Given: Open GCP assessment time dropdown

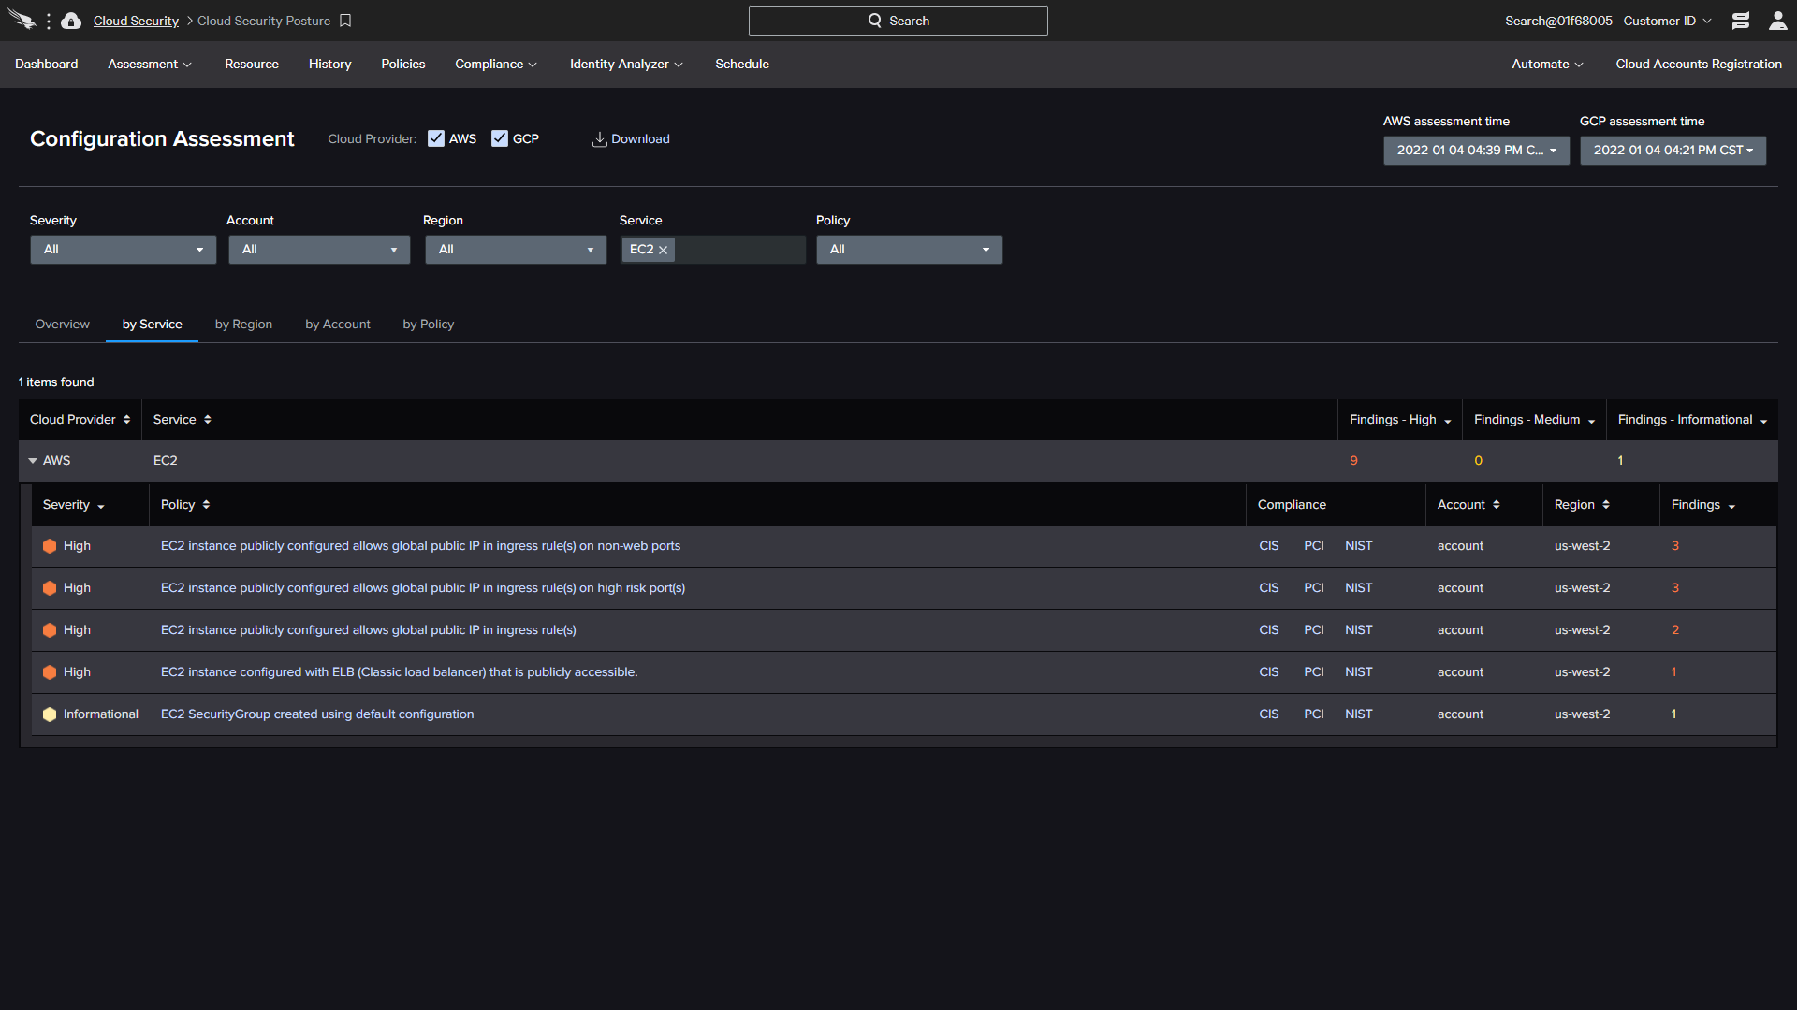Looking at the screenshot, I should (1673, 151).
